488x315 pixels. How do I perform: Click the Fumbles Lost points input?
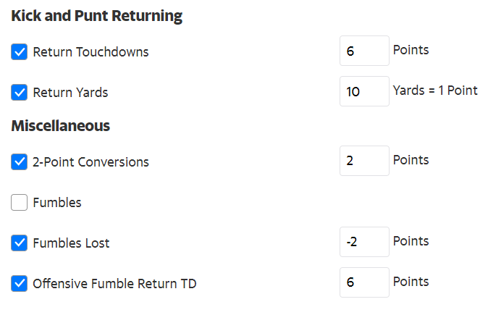pos(364,242)
